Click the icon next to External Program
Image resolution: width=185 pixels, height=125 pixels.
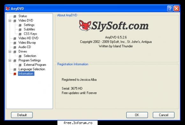pyautogui.click(x=20, y=65)
